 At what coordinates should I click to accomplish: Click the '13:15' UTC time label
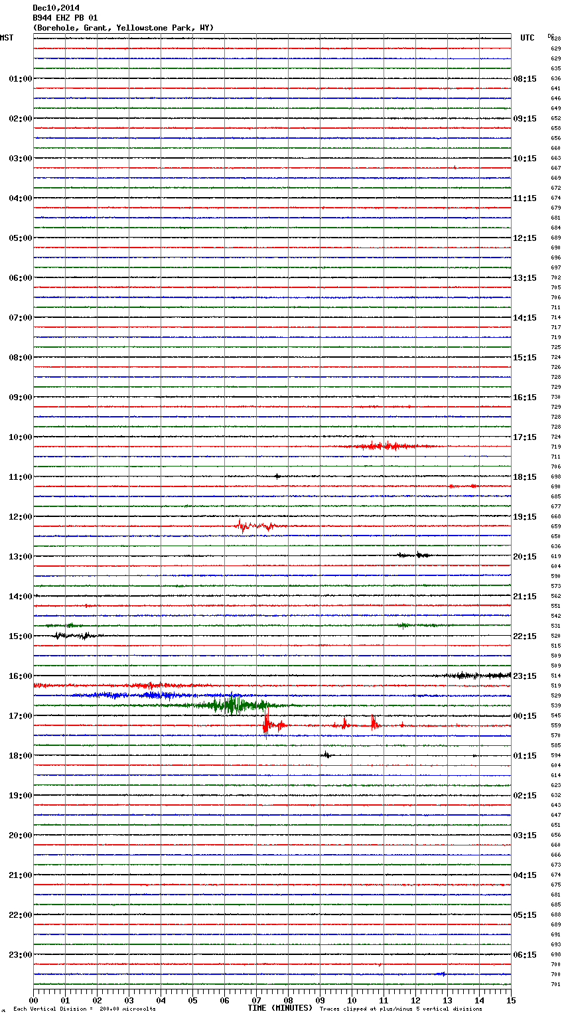(525, 278)
